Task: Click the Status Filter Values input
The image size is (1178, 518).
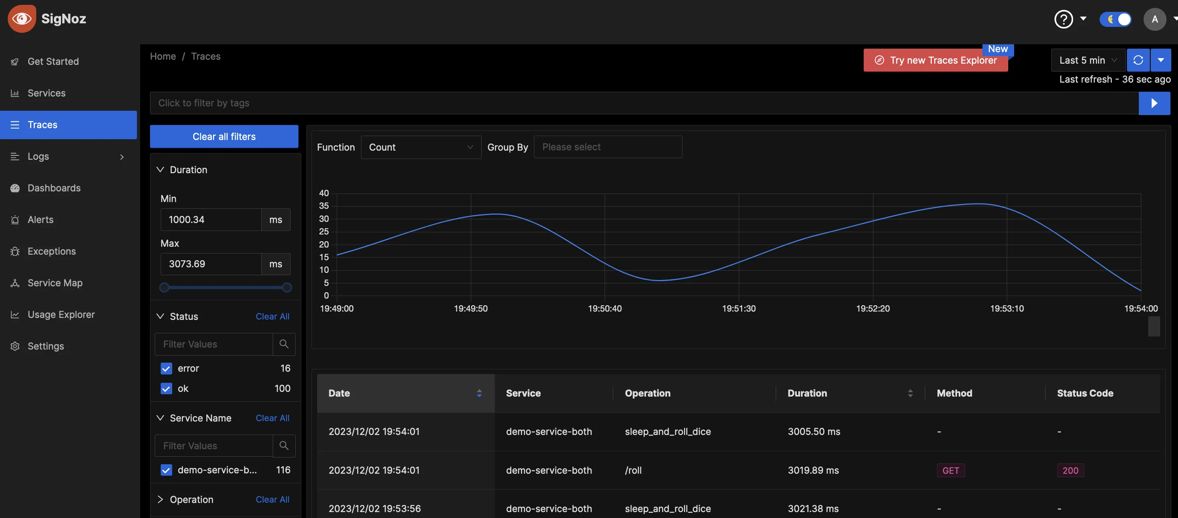Action: 214,344
